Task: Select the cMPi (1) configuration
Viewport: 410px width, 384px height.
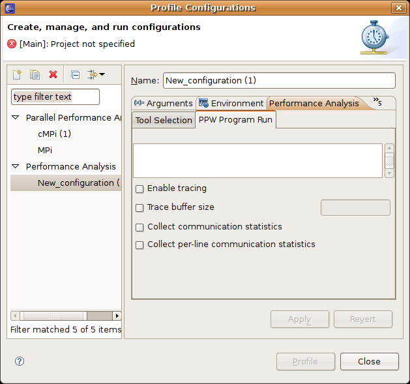Action: (x=54, y=134)
